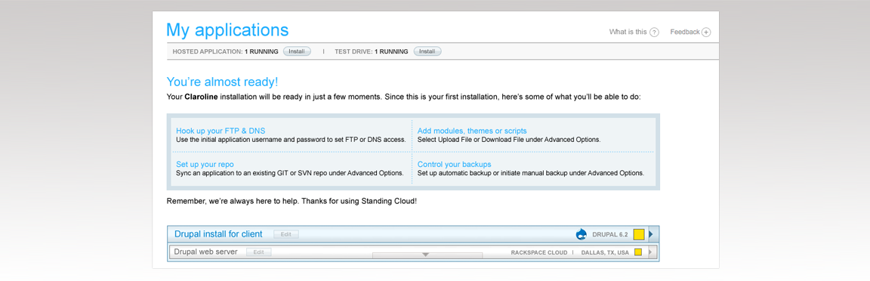Select the Drupal web server label
Screen dimensions: 870x281
[x=206, y=252]
